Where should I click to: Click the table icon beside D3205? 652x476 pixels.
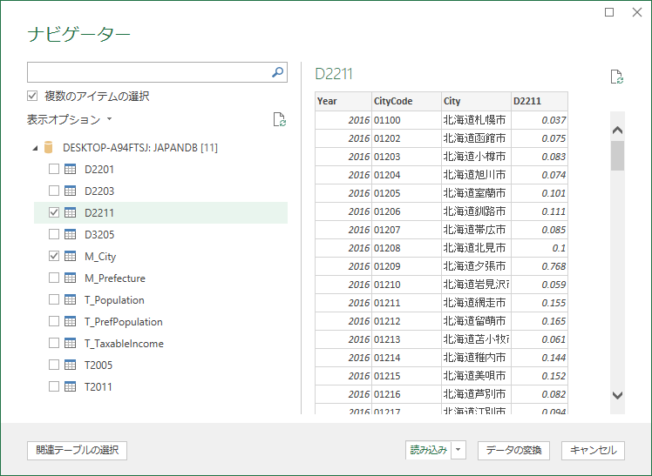click(x=71, y=235)
